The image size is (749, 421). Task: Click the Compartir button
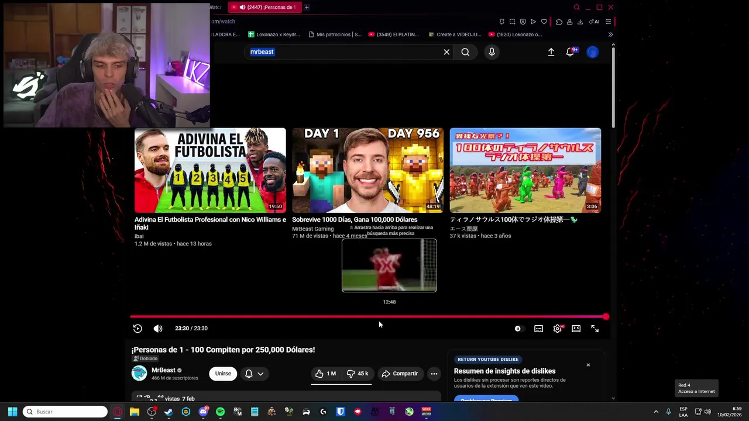400,374
